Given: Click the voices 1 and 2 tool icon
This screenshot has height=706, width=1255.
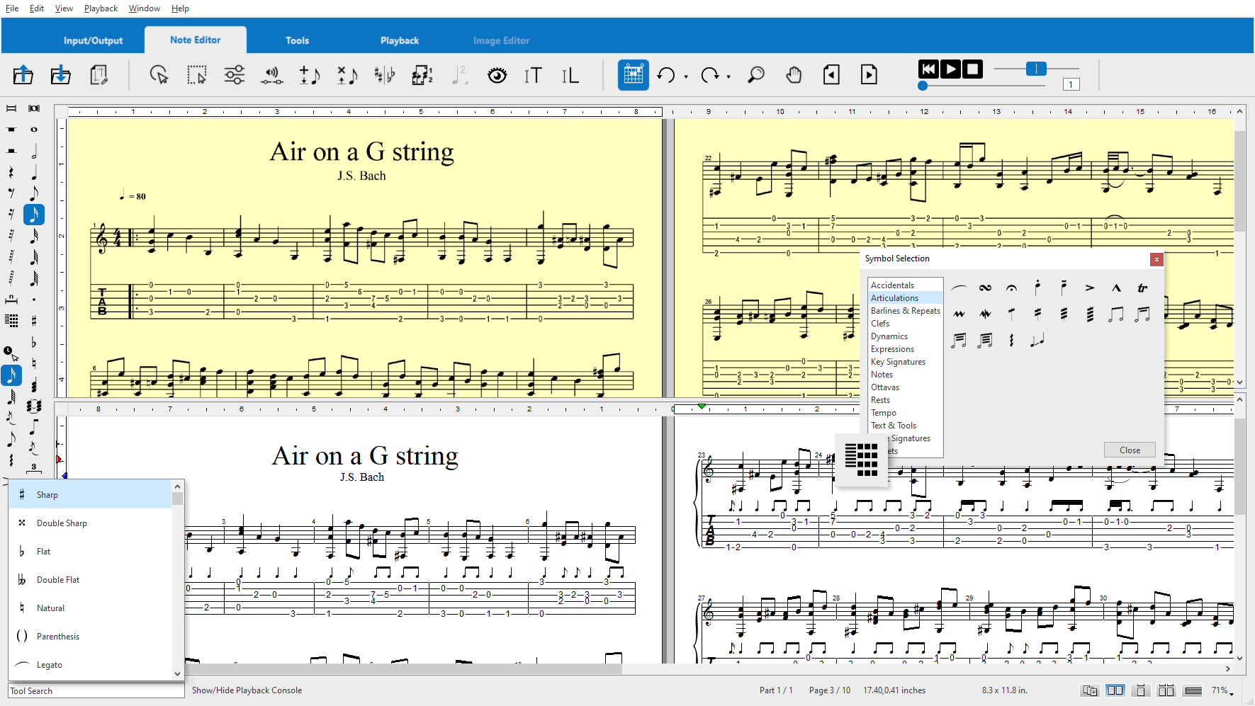Looking at the screenshot, I should [422, 74].
